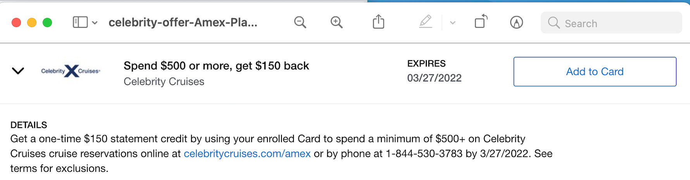The image size is (690, 180).
Task: Zoom out using the minus magnifier
Action: pyautogui.click(x=300, y=22)
